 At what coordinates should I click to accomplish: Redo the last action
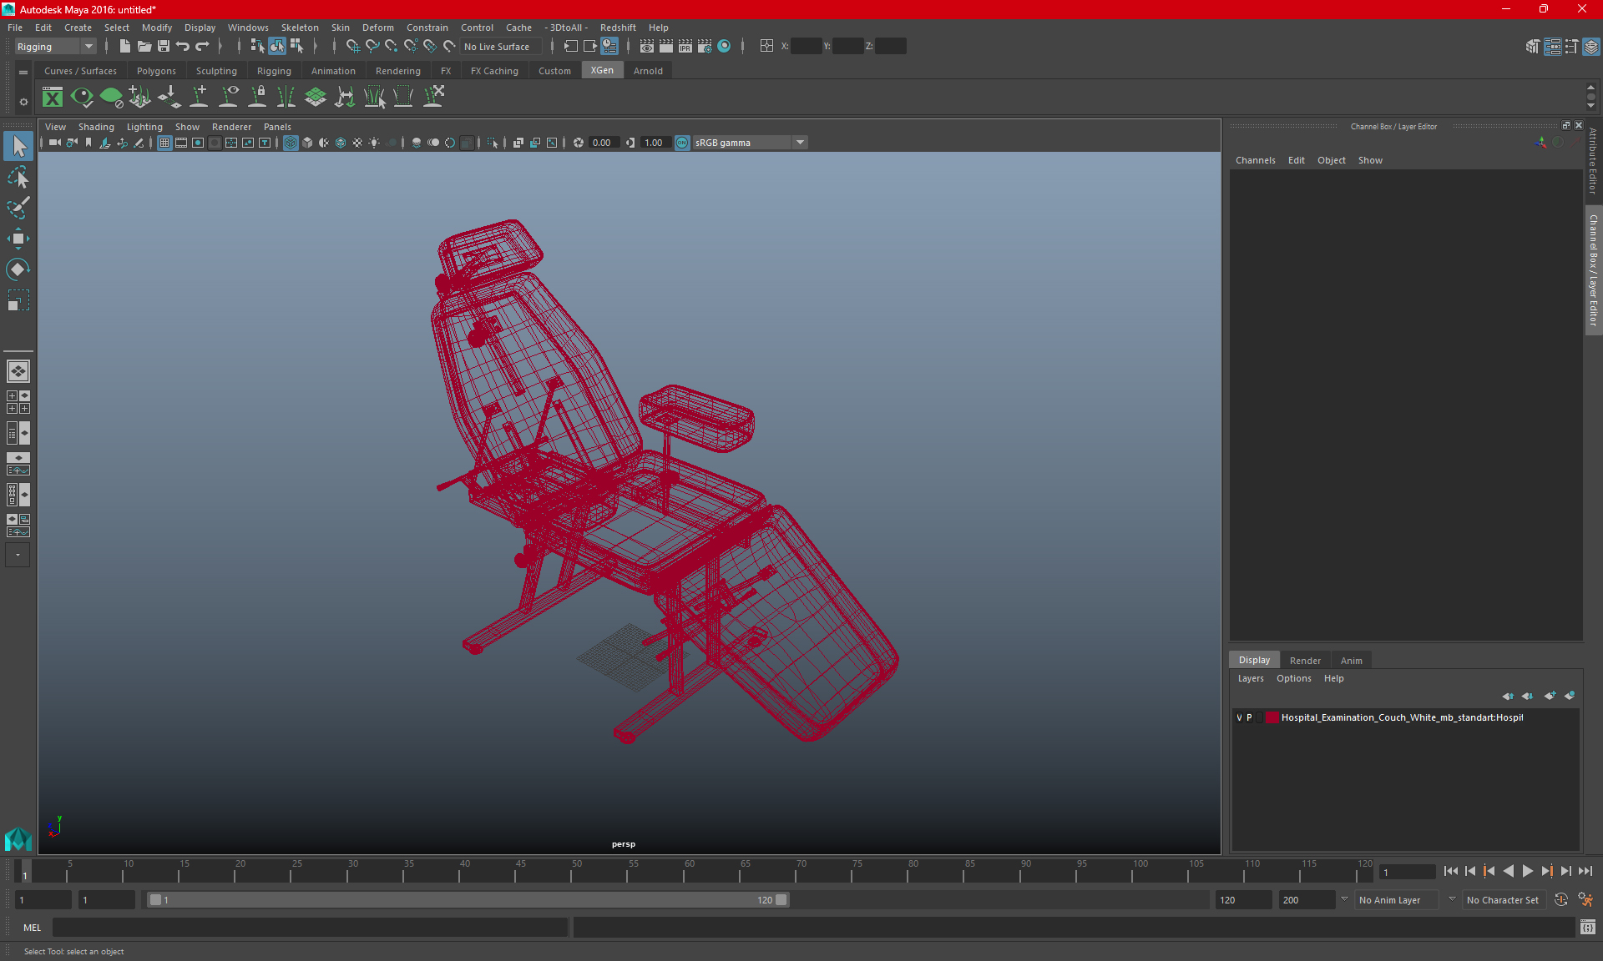tap(202, 47)
